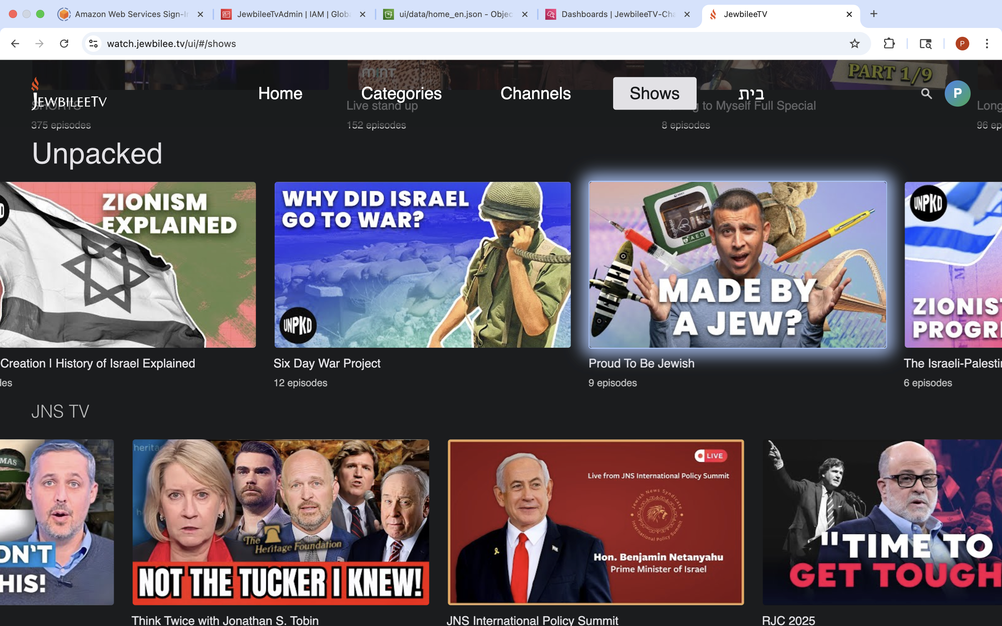This screenshot has width=1002, height=626.
Task: Open site information in the address bar
Action: click(93, 44)
